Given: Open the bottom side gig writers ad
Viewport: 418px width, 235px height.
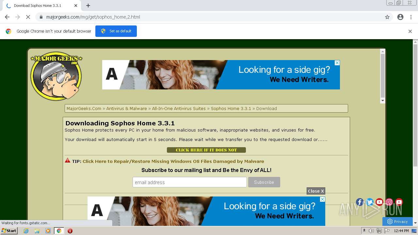Looking at the screenshot, I should (x=206, y=211).
